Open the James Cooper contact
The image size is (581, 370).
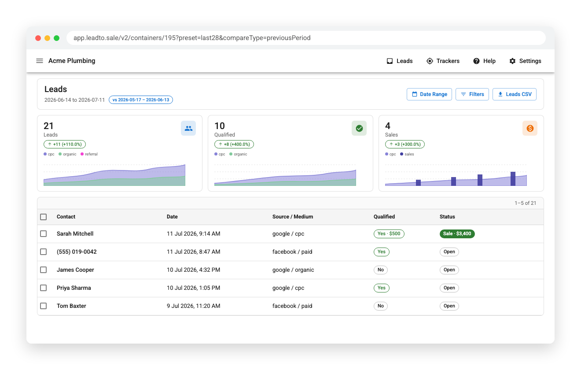(x=75, y=270)
